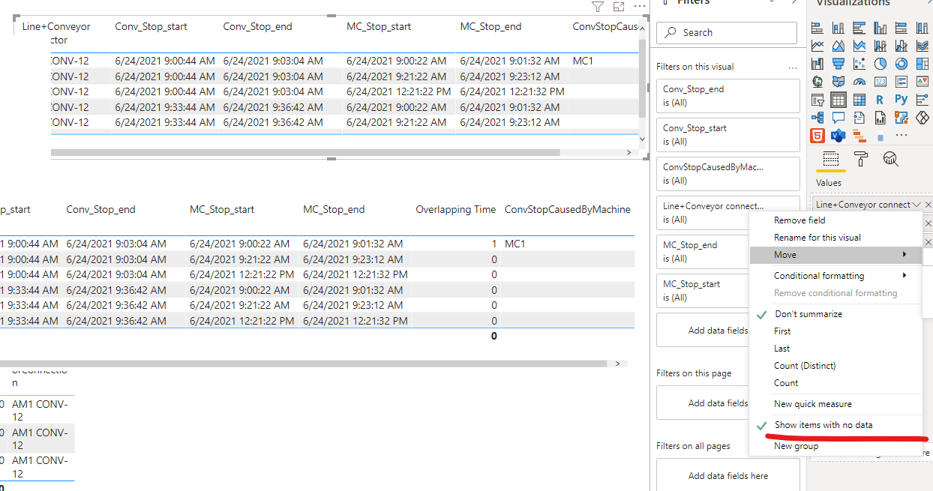
Task: Click lower table horizontal scrollbar
Action: pos(303,364)
